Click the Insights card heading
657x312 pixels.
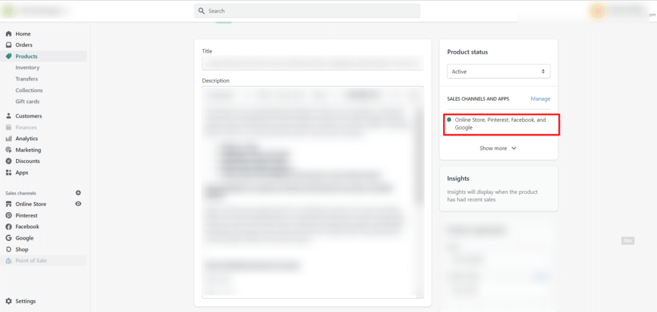tap(458, 178)
